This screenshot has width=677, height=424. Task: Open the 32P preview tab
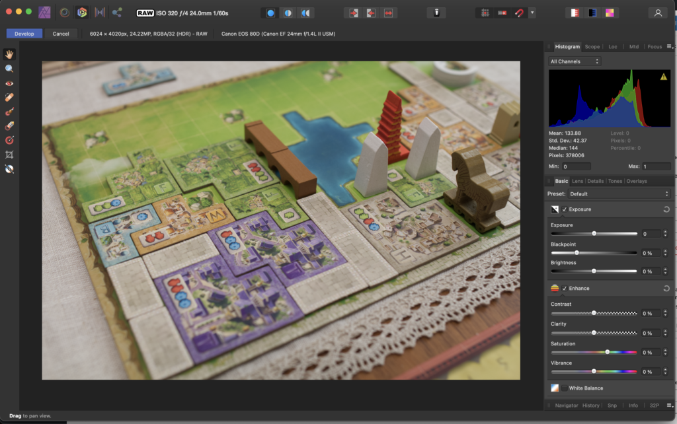click(655, 406)
